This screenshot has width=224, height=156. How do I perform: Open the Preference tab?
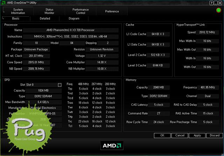pyautogui.click(x=112, y=11)
